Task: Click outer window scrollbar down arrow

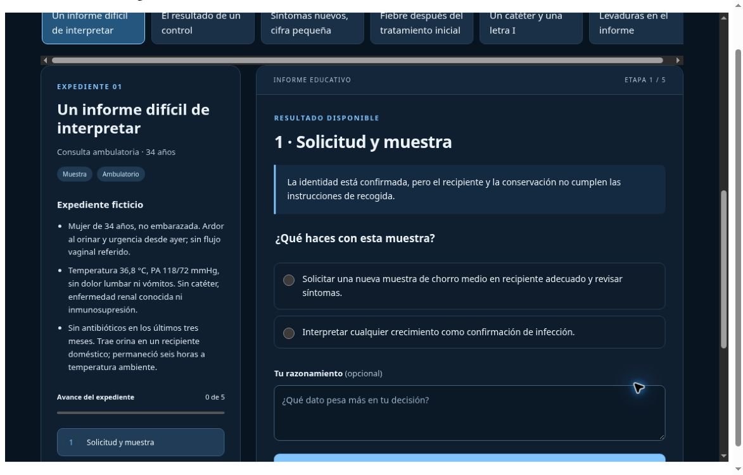Action: pyautogui.click(x=739, y=469)
